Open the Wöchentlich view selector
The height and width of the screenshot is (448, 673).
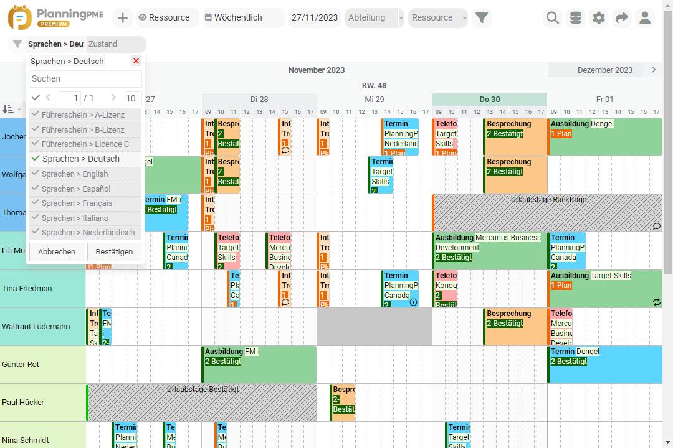243,18
